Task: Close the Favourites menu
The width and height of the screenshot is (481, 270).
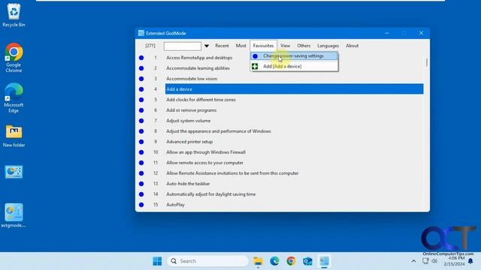Action: [x=263, y=46]
